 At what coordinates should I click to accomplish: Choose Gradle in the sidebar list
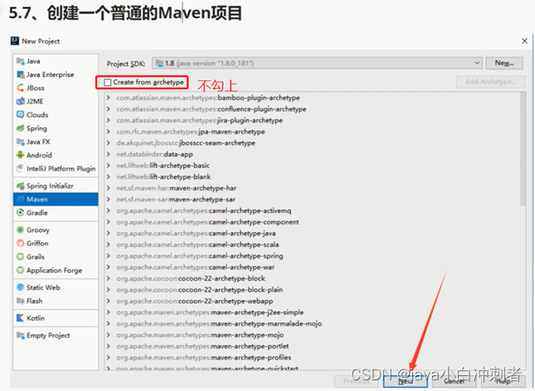[37, 213]
